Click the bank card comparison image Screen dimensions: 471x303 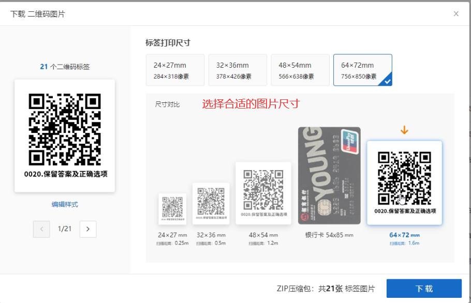tap(329, 175)
